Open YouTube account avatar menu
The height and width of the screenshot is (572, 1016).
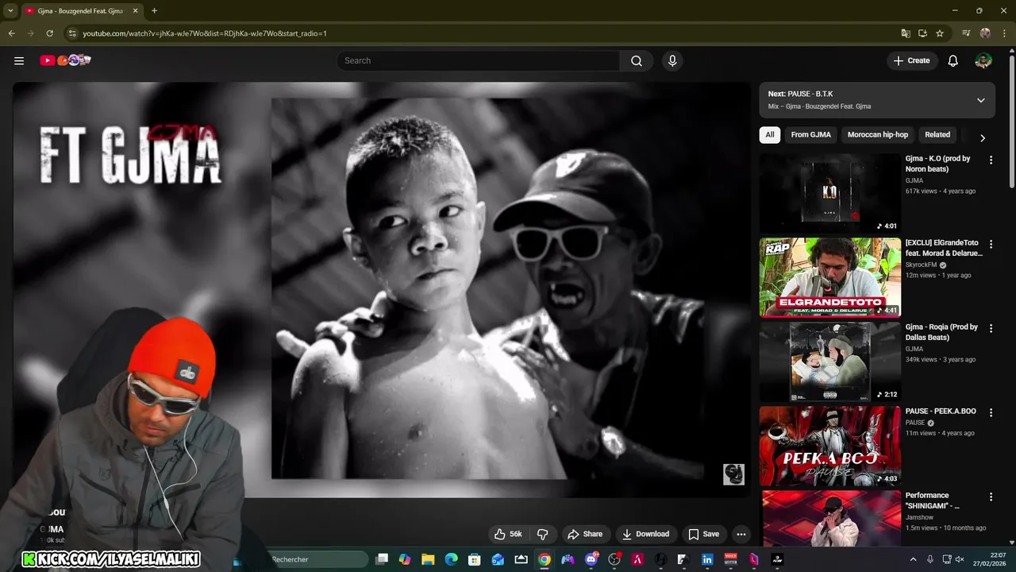coord(983,60)
